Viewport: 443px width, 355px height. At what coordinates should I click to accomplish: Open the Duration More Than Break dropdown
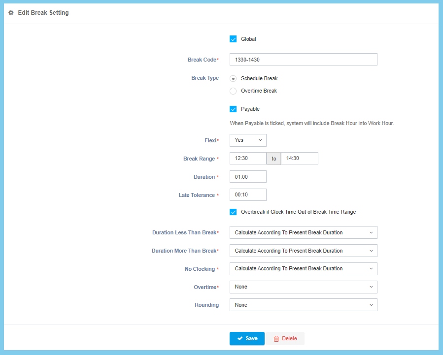coord(303,251)
